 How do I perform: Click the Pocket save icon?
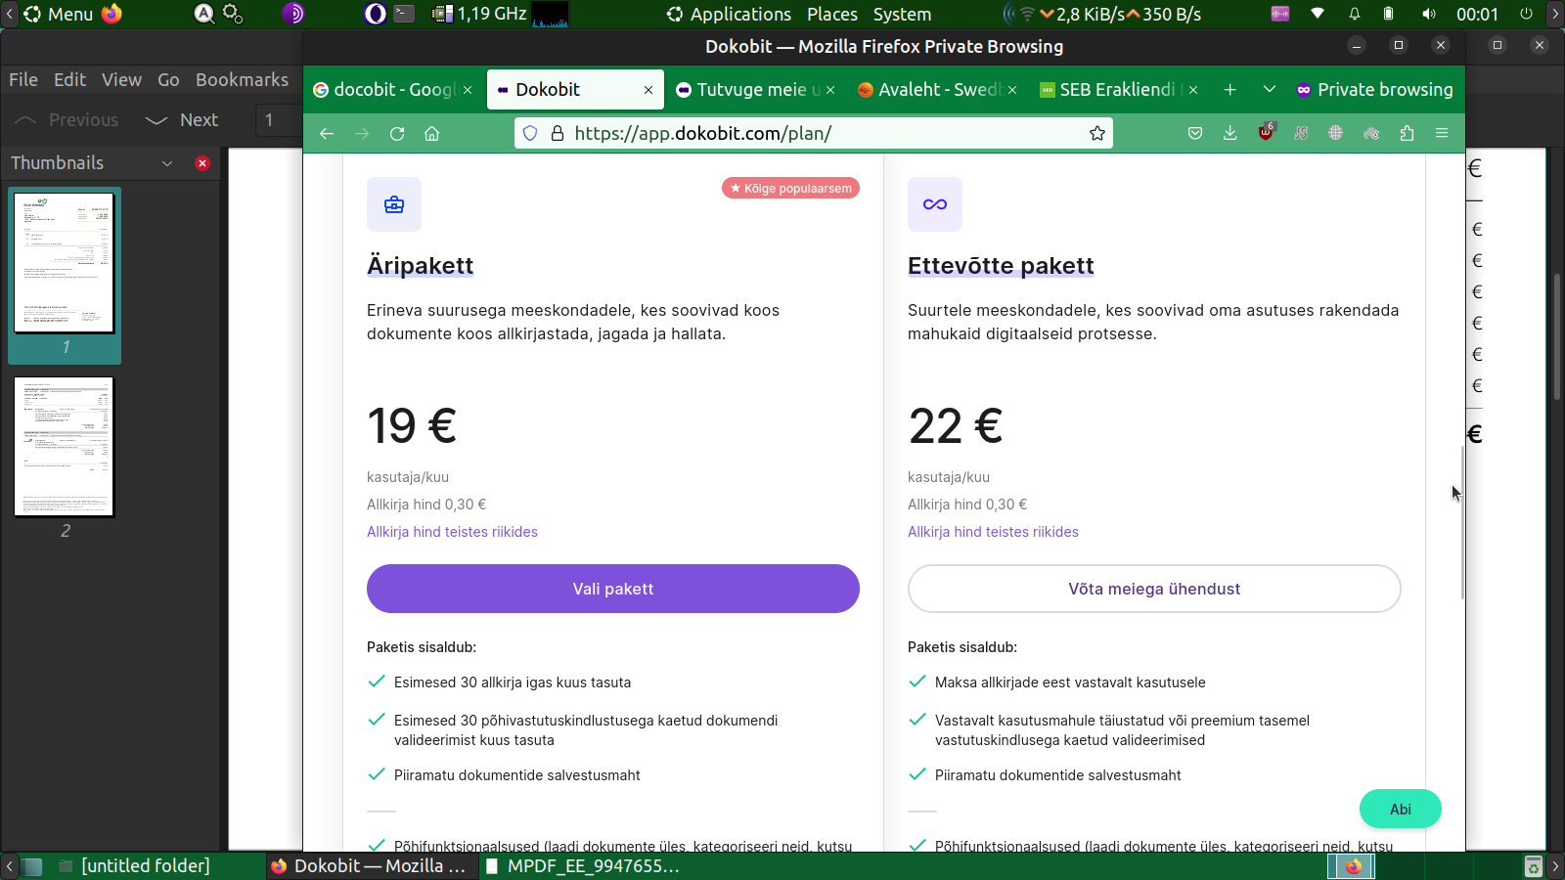pos(1195,133)
